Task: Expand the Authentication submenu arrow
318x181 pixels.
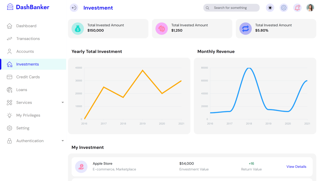Action: click(63, 141)
